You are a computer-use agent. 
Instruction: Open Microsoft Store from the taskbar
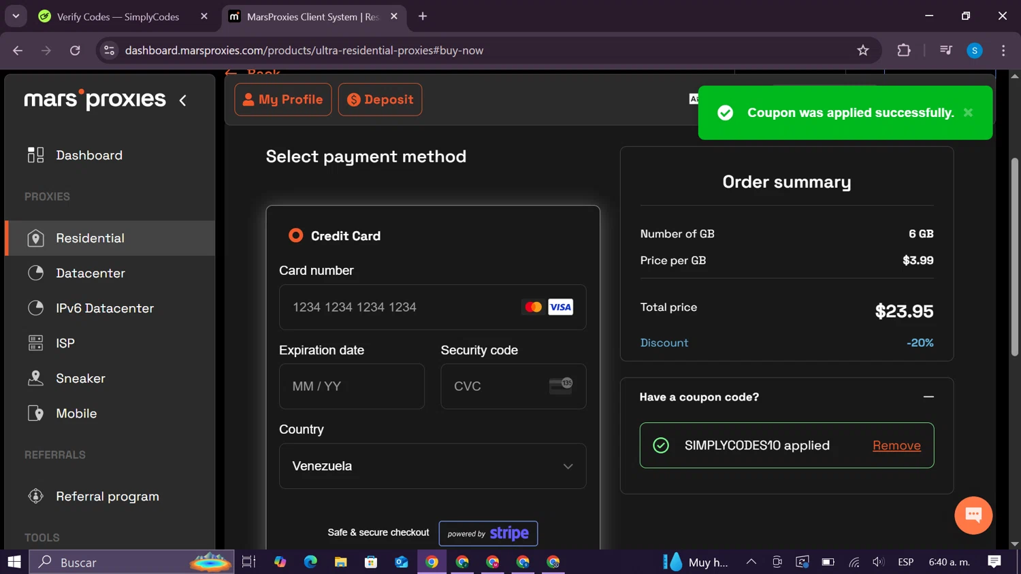(371, 562)
